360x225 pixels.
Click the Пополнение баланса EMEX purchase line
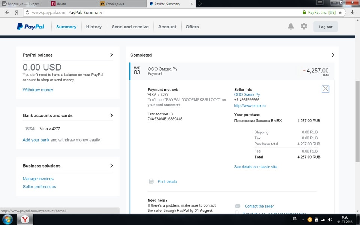[x=258, y=121]
